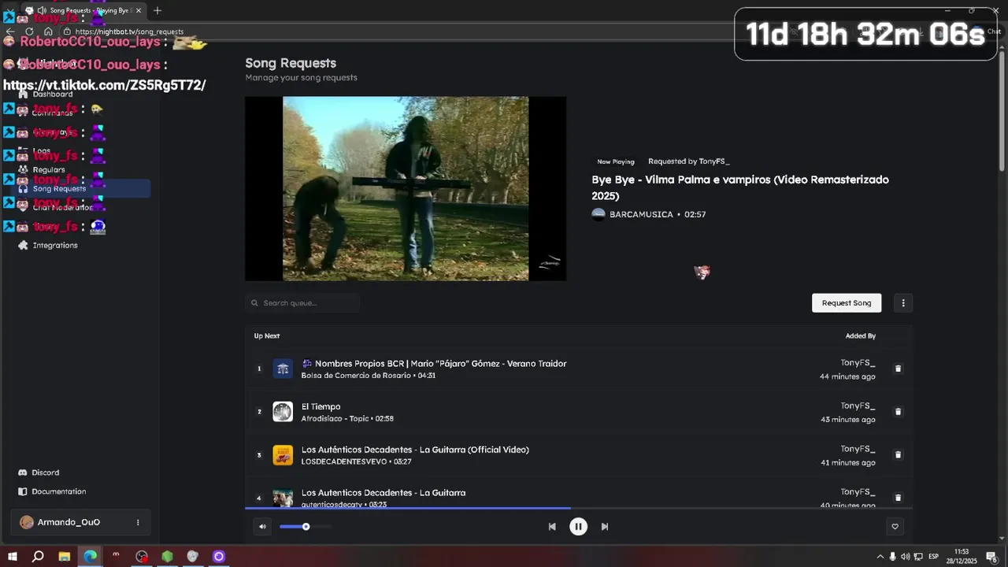Close the Song Requests browser tab
Viewport: 1008px width, 567px height.
point(139,10)
